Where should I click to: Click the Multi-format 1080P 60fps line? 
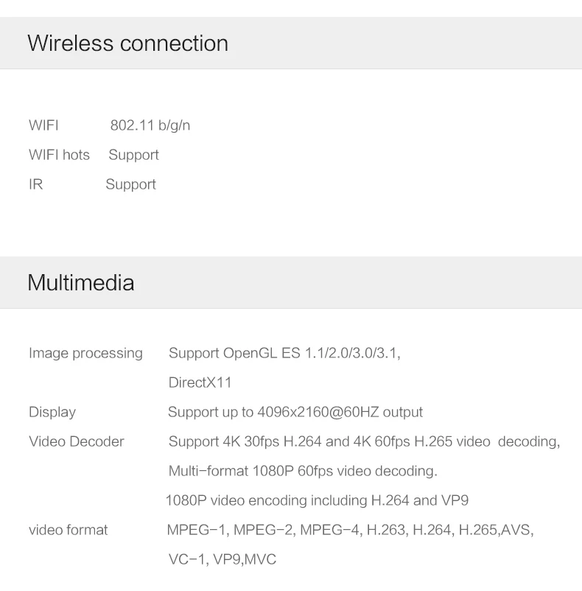coord(303,471)
